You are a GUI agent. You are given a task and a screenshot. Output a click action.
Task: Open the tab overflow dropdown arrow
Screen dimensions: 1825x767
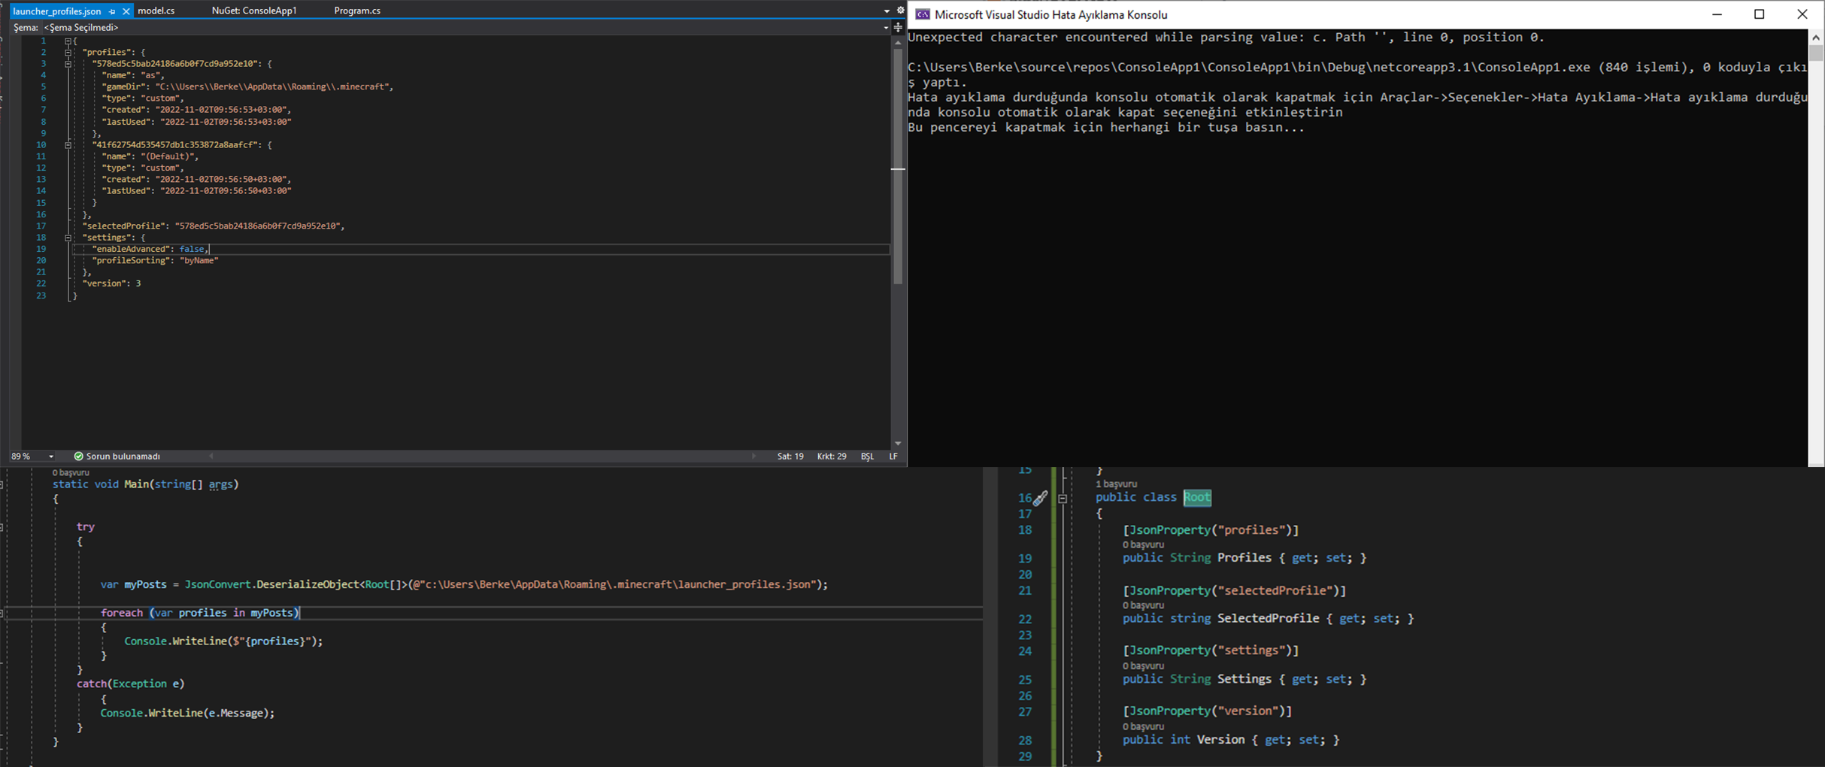[887, 11]
